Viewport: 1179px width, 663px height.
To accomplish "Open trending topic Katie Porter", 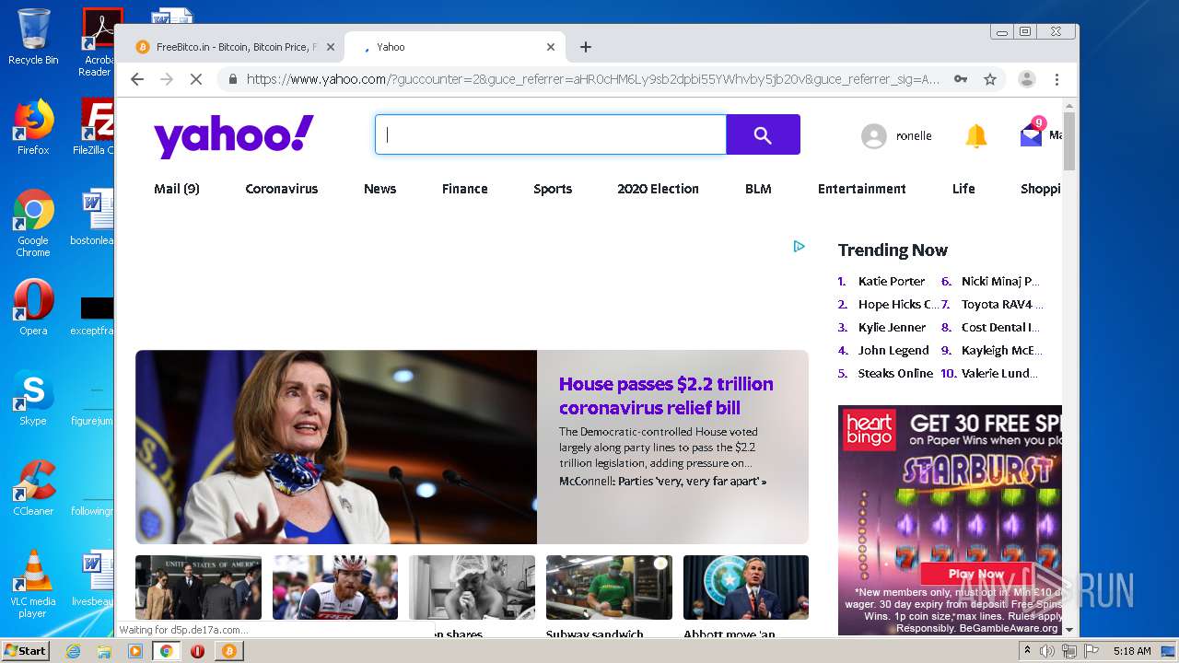I will 892,282.
